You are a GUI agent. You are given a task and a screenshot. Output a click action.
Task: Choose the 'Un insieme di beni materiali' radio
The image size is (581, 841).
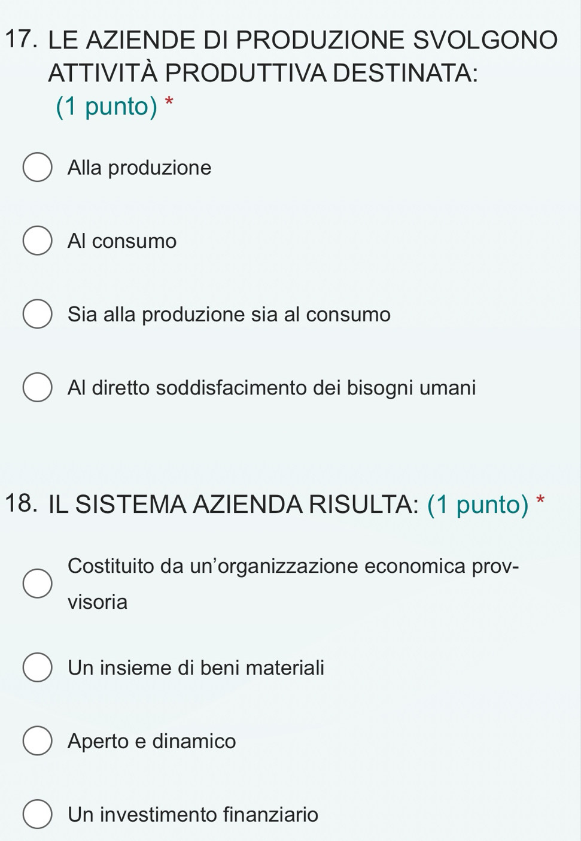37,667
